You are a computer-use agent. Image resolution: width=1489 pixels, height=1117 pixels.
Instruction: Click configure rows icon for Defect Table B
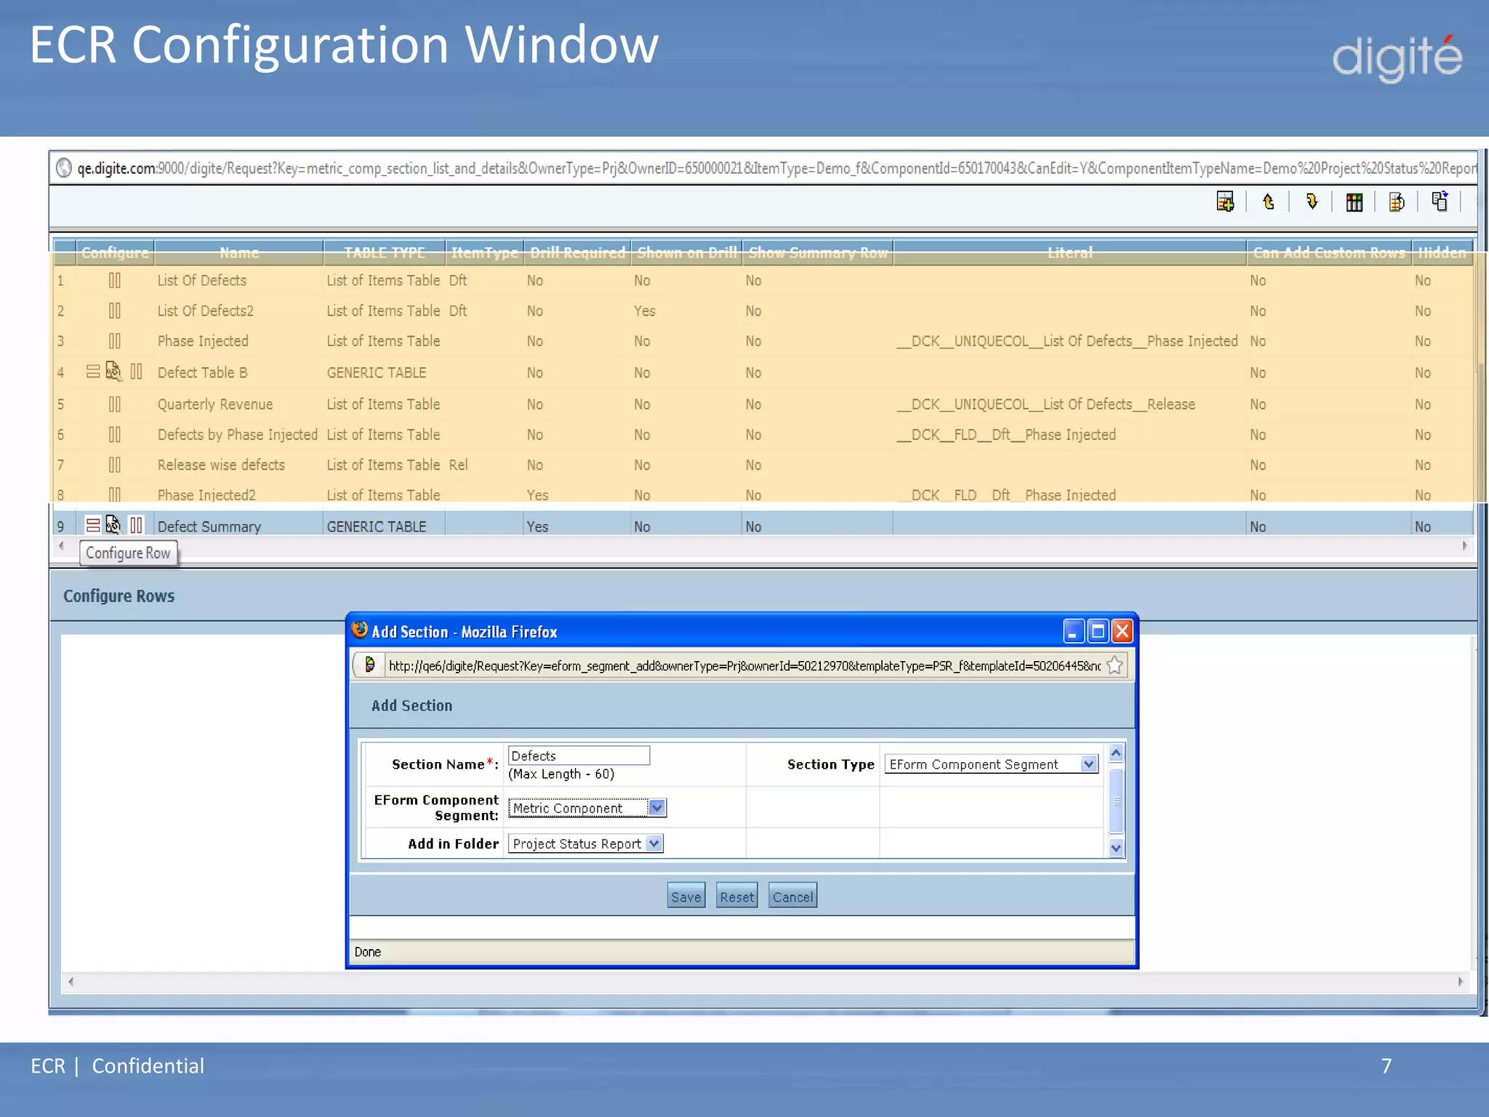tap(93, 372)
